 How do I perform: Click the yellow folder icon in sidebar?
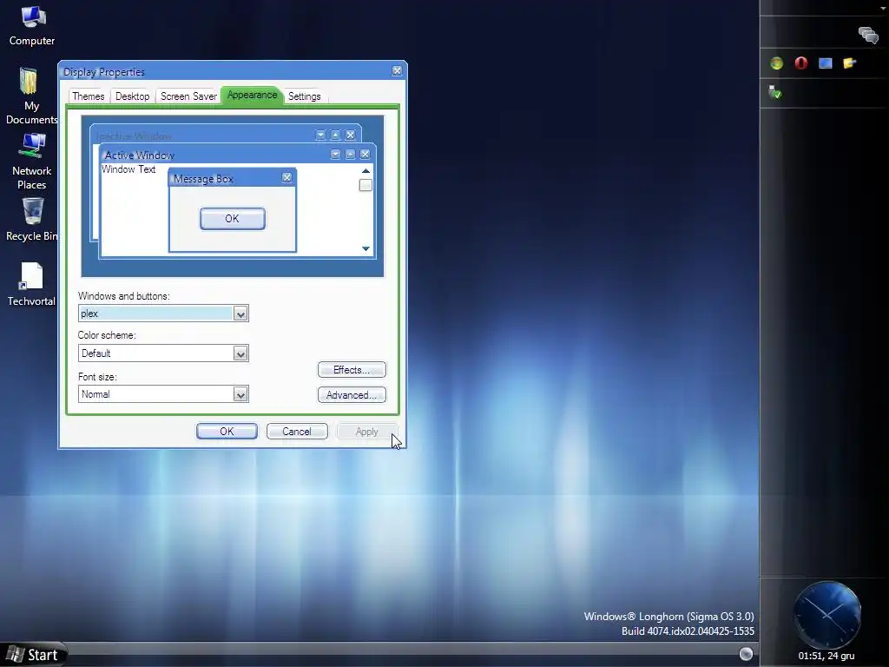849,63
